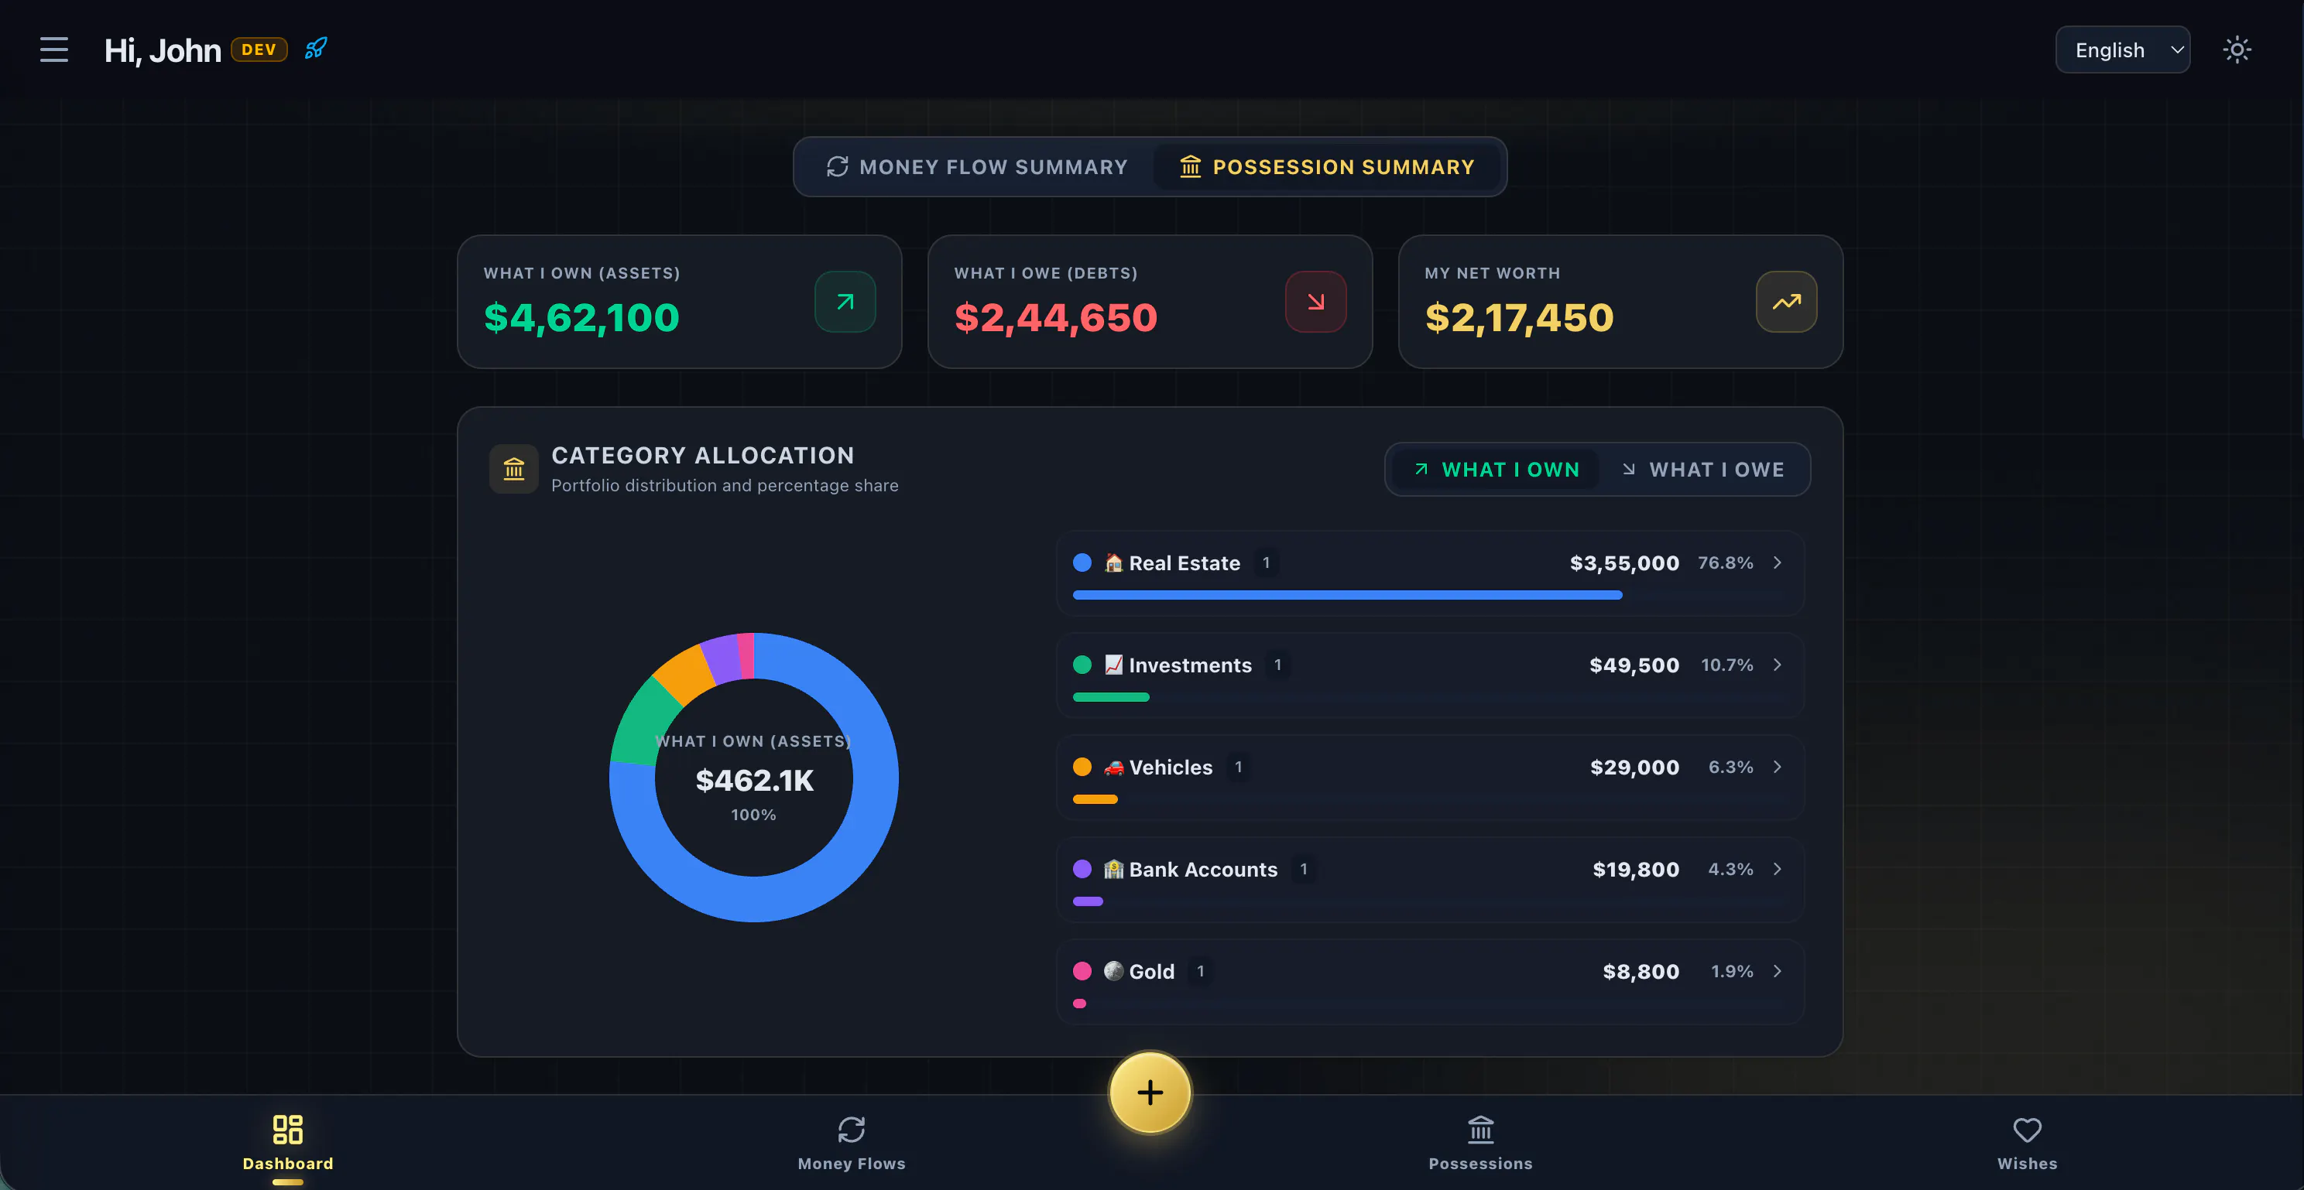Click the $2,44,650 debts value

(x=1055, y=317)
